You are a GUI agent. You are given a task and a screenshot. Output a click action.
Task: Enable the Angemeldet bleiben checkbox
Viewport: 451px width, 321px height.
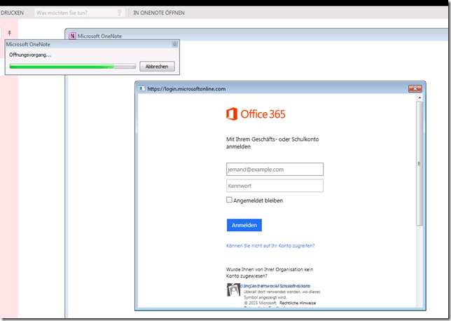click(229, 200)
